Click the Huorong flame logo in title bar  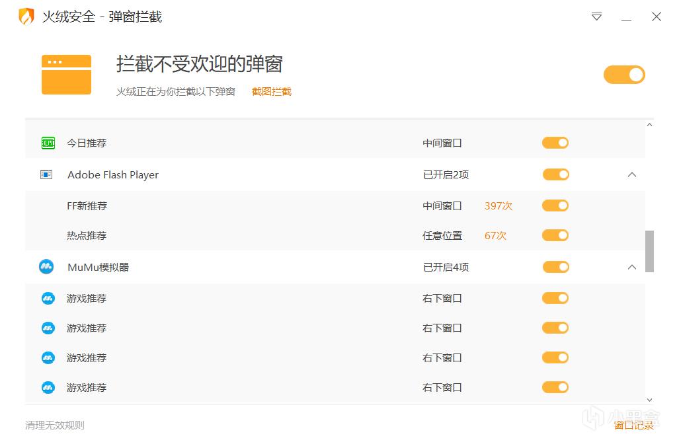[x=25, y=17]
